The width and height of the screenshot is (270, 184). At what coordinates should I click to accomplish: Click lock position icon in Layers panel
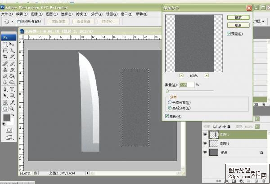(224, 127)
